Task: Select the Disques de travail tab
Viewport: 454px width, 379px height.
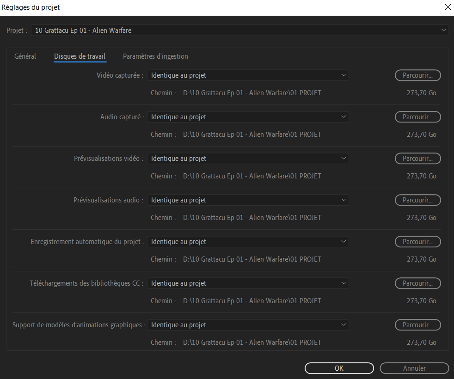Action: tap(80, 56)
